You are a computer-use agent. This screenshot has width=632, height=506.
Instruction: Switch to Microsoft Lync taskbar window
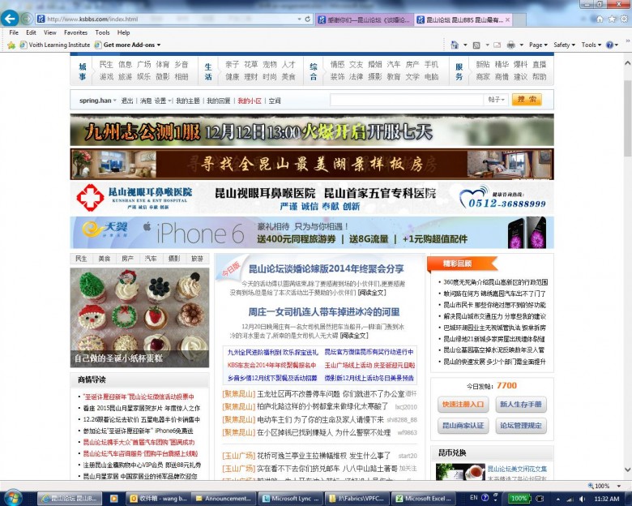[291, 499]
